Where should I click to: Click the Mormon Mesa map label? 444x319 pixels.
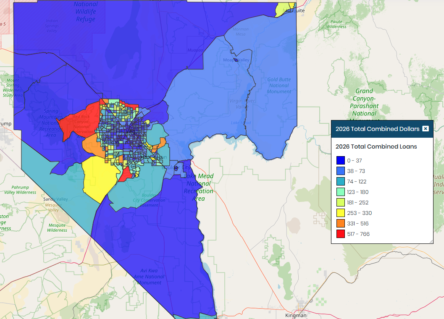click(x=241, y=31)
